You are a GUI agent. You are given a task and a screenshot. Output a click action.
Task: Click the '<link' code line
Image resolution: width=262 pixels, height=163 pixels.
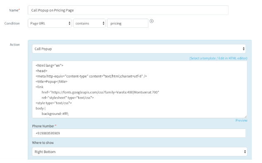tap(39, 87)
